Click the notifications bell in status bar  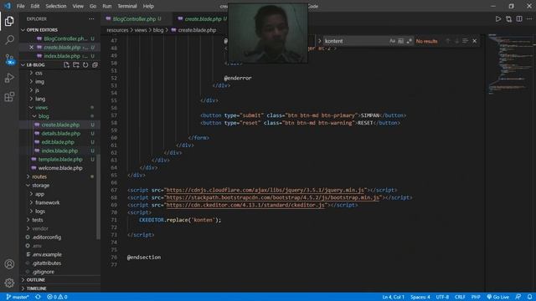529,297
